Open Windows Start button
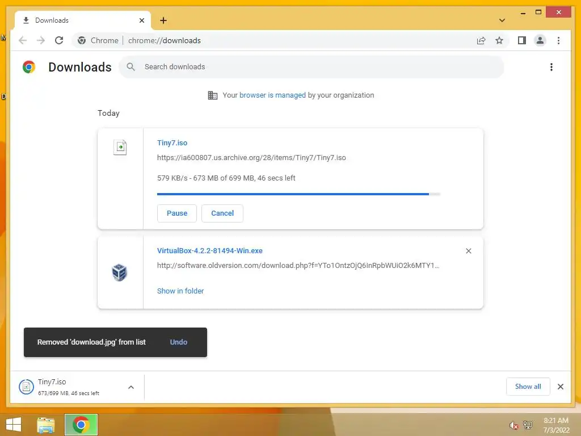The image size is (581, 436). pos(14,425)
